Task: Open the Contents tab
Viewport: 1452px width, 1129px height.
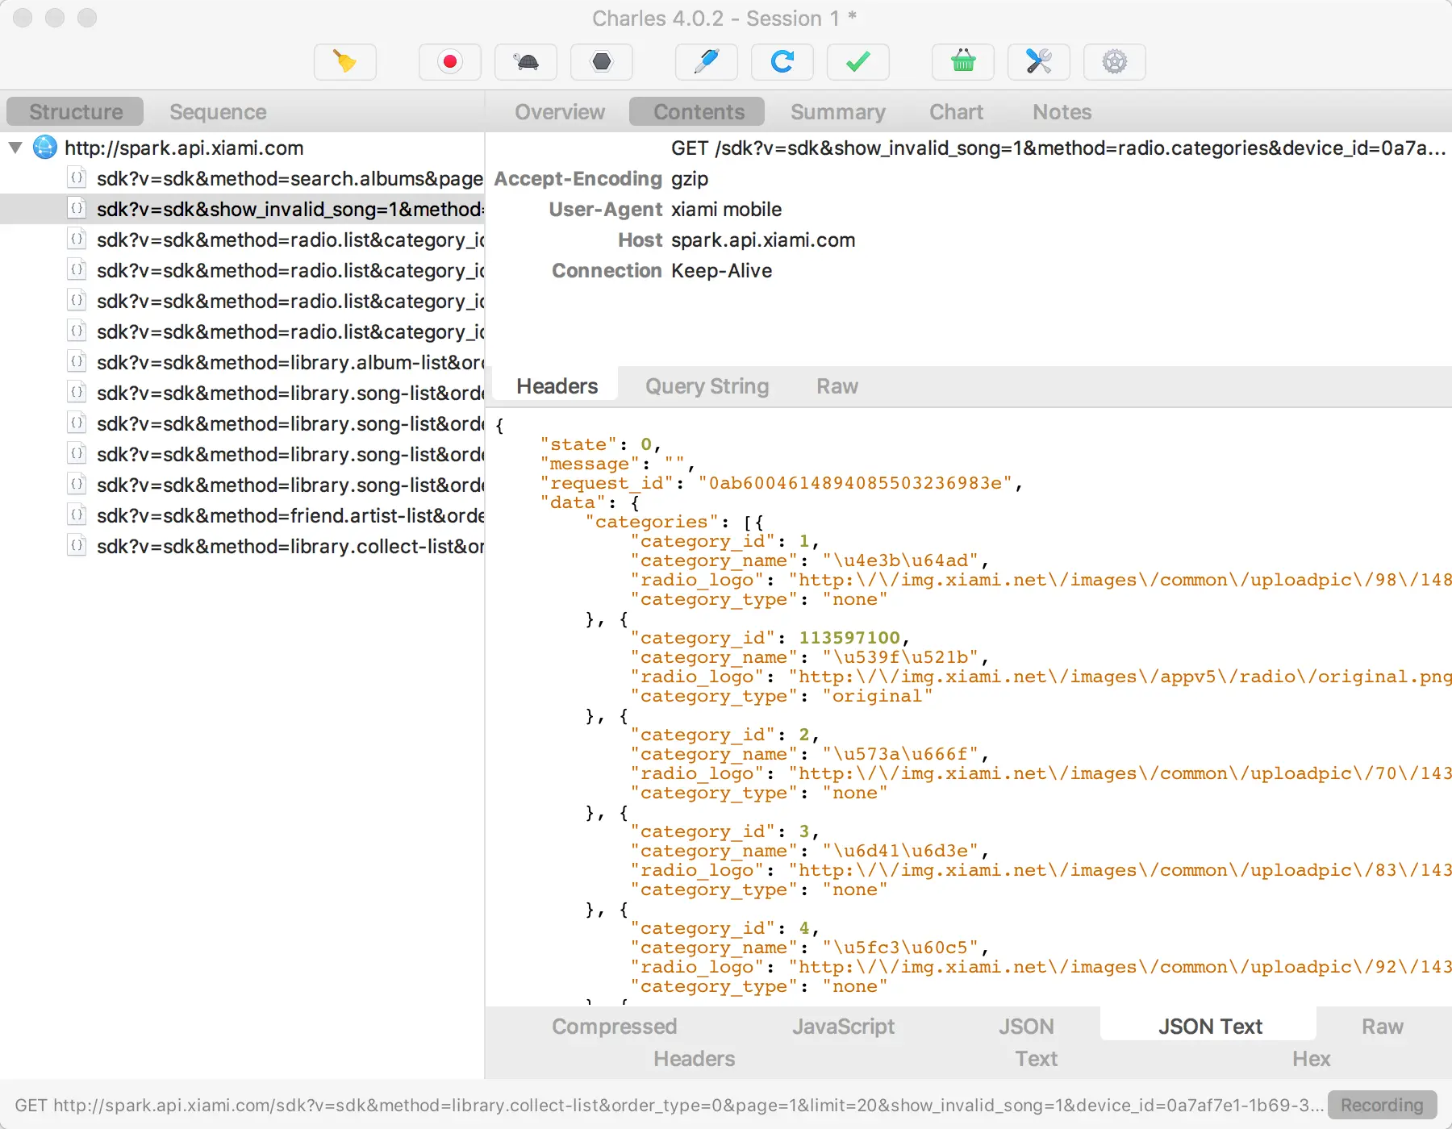Action: point(699,111)
